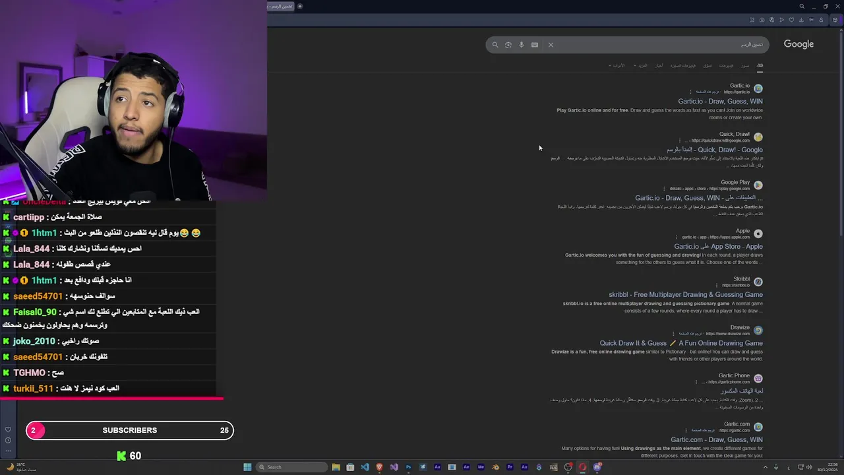Open the Gartic Phone result title link
844x475 pixels.
[x=742, y=391]
